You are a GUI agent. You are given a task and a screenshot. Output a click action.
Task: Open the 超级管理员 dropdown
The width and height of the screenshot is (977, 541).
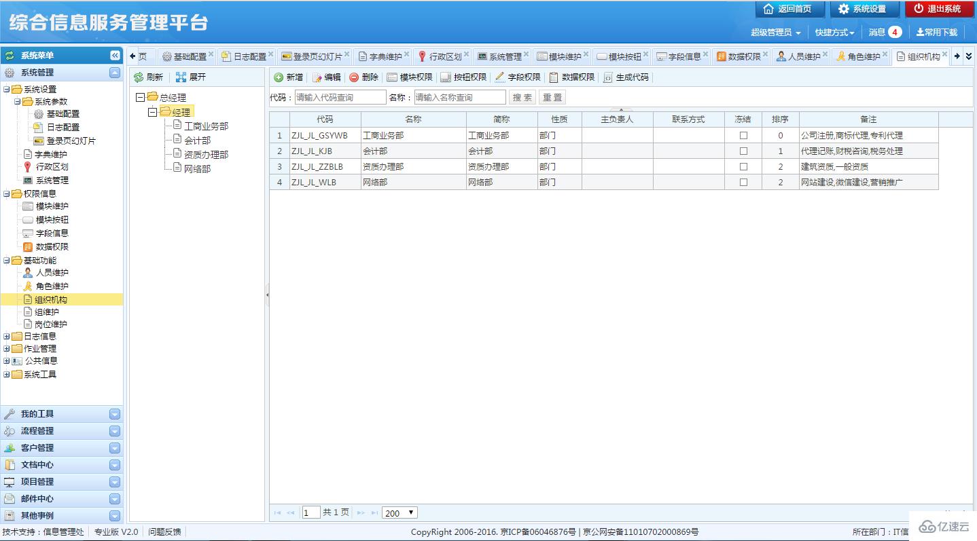pos(776,32)
